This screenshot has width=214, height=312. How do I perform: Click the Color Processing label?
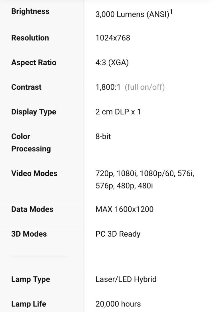(x=31, y=143)
